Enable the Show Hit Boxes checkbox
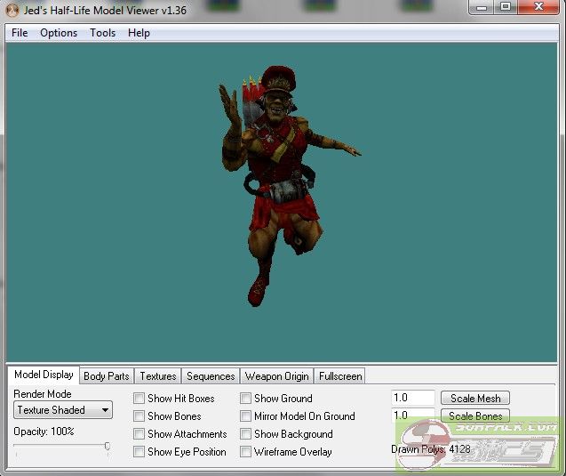This screenshot has height=476, width=566. click(140, 399)
